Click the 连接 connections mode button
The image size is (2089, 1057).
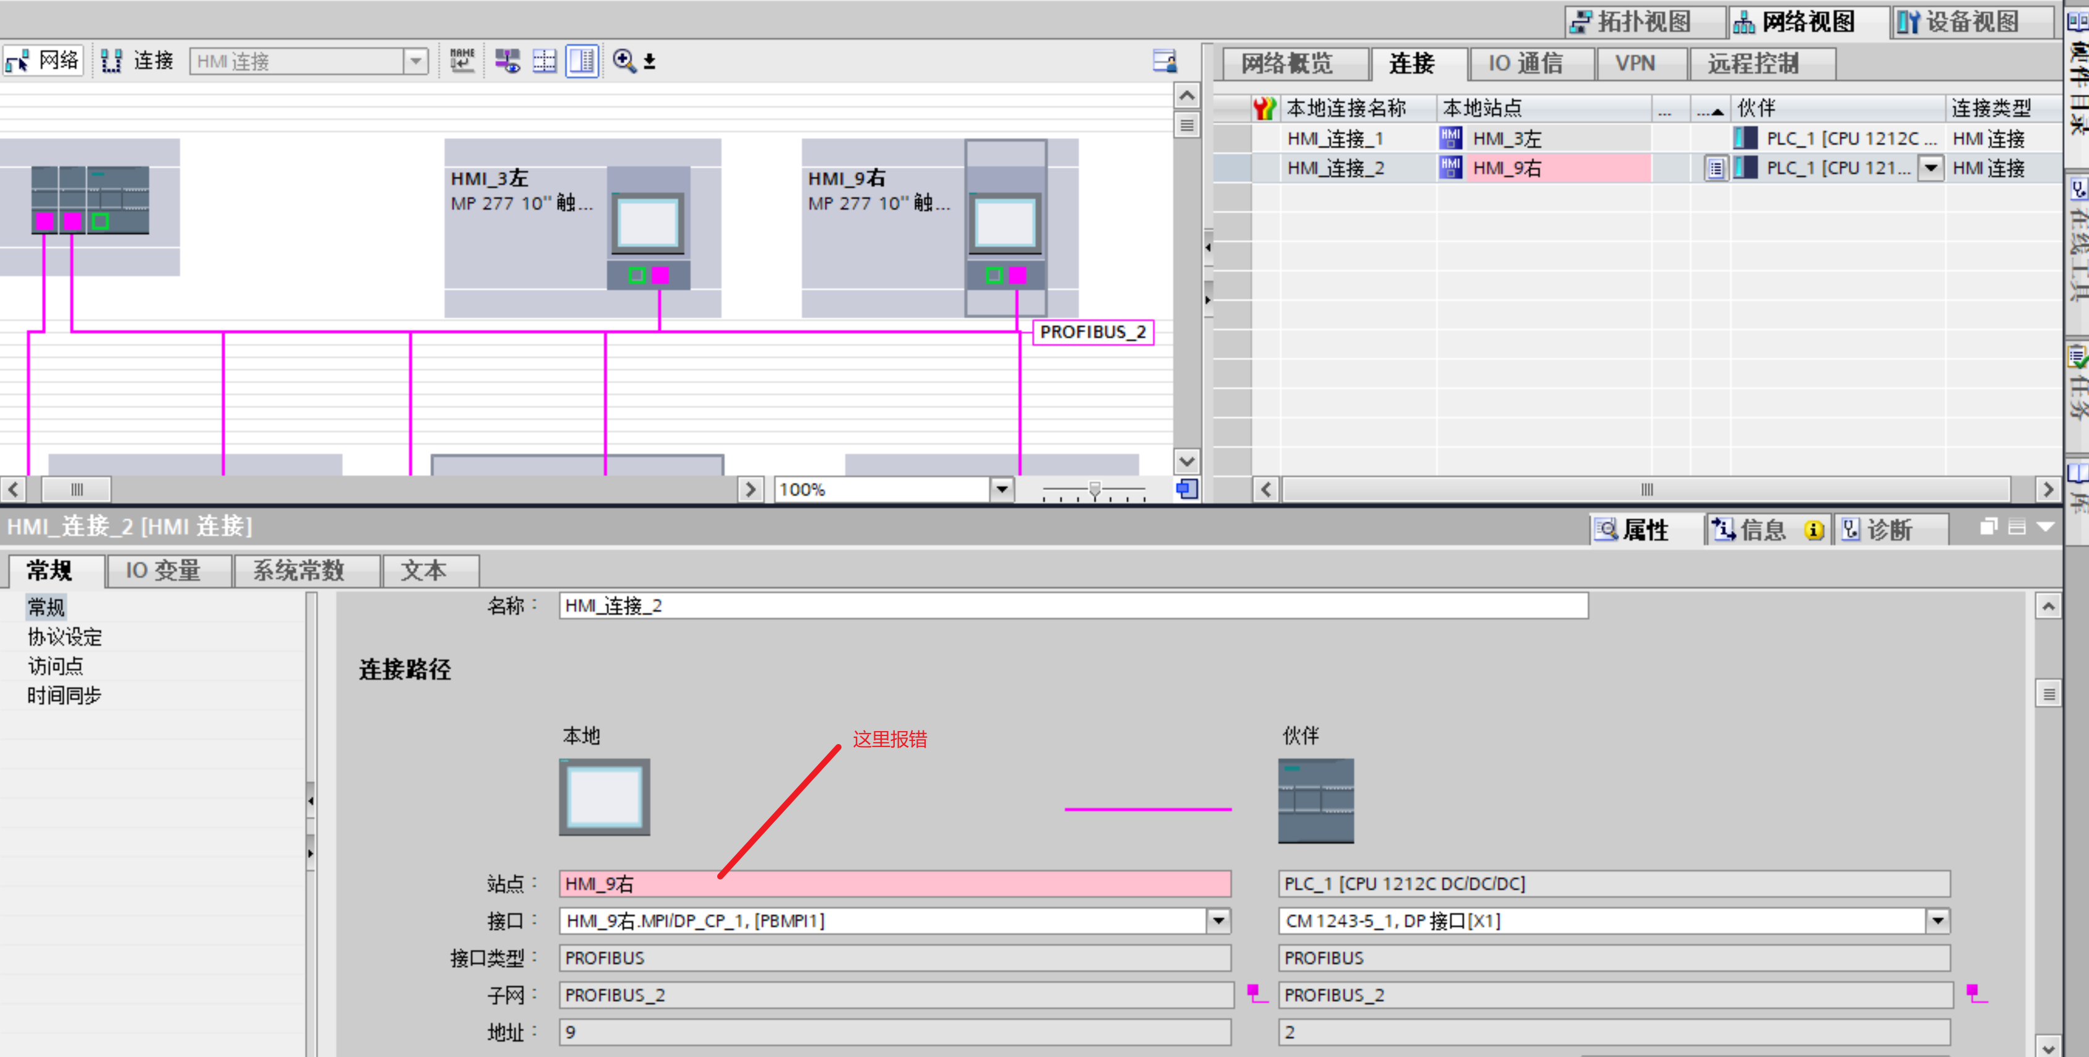137,61
